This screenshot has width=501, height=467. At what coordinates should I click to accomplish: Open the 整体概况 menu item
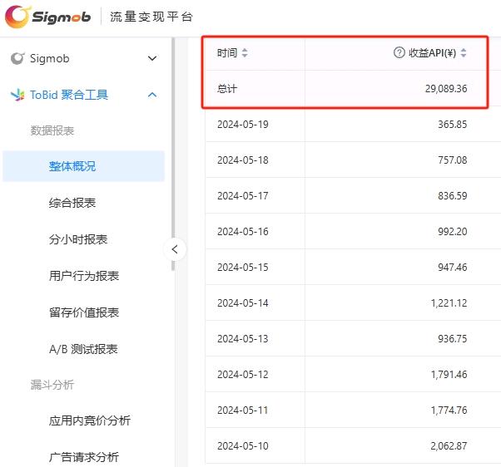click(x=84, y=166)
